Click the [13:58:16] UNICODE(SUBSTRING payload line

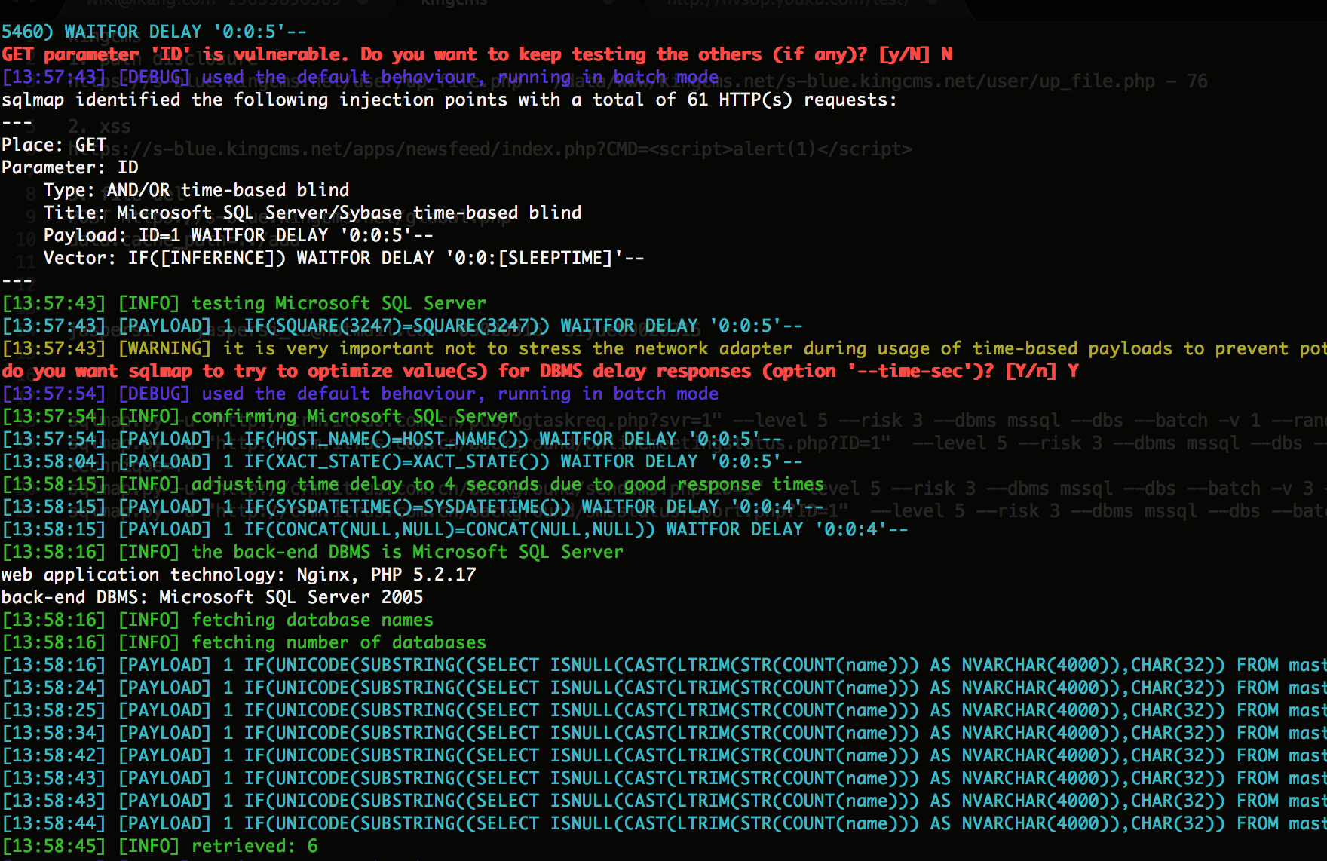[x=663, y=665]
